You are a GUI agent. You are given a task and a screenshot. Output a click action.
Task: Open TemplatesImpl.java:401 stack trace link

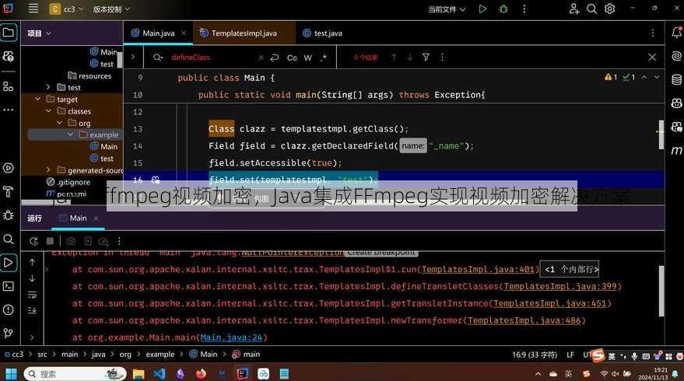coord(478,269)
